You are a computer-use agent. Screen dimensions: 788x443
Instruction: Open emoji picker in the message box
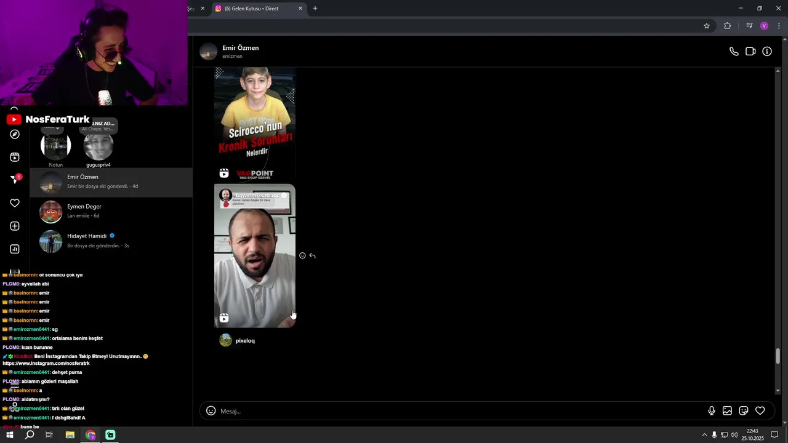211,411
